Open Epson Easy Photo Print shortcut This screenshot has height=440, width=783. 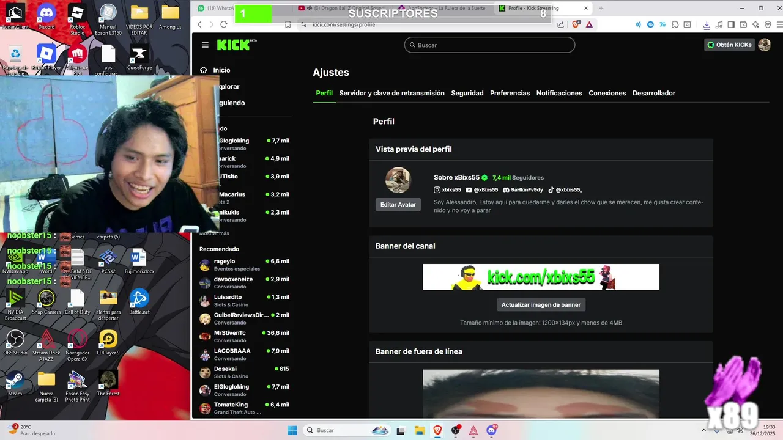(77, 386)
